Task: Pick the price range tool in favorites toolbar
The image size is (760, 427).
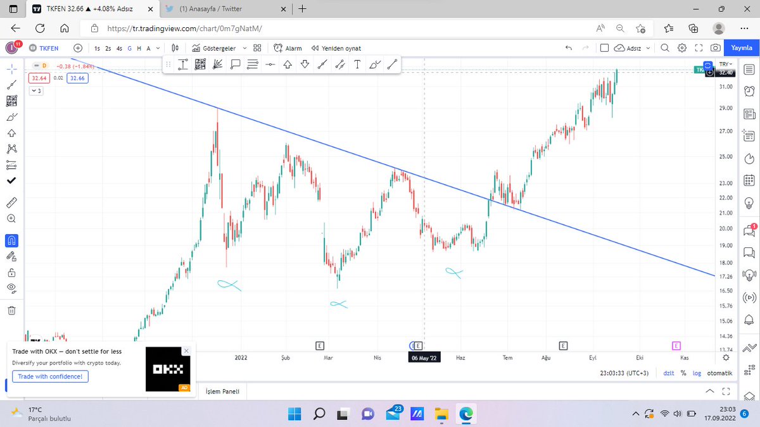Action: (183, 64)
